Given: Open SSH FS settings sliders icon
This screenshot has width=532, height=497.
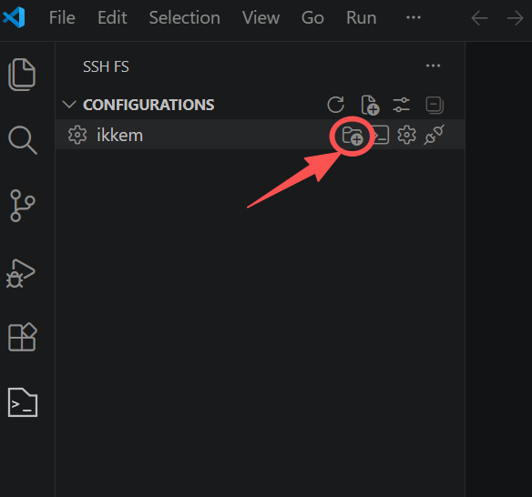Looking at the screenshot, I should coord(401,105).
